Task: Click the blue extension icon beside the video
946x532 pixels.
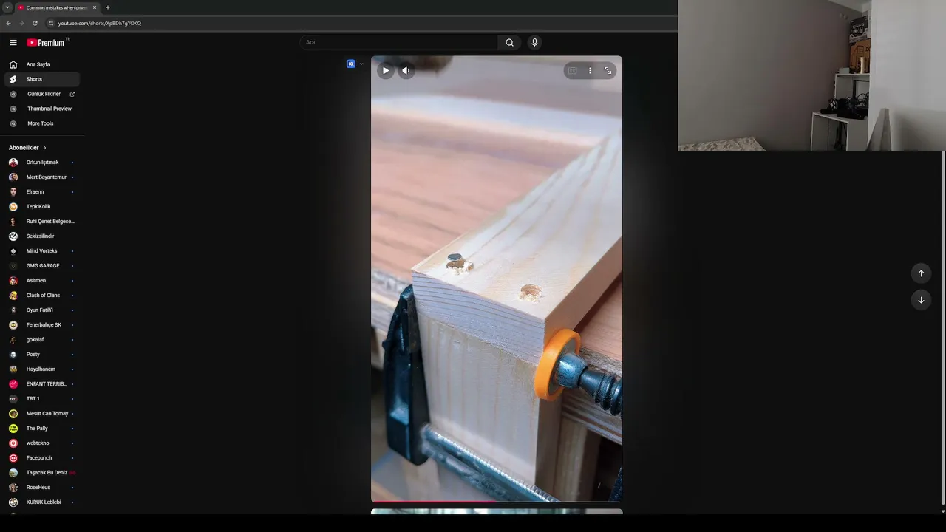Action: (351, 64)
